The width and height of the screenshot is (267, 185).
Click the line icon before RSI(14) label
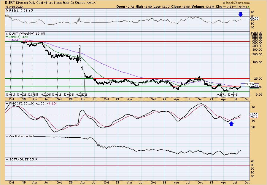coord(7,10)
